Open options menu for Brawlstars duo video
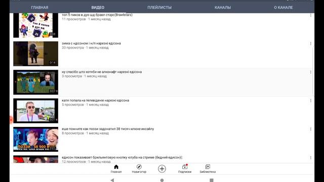Image resolution: width=324 pixels, height=182 pixels. [310, 15]
